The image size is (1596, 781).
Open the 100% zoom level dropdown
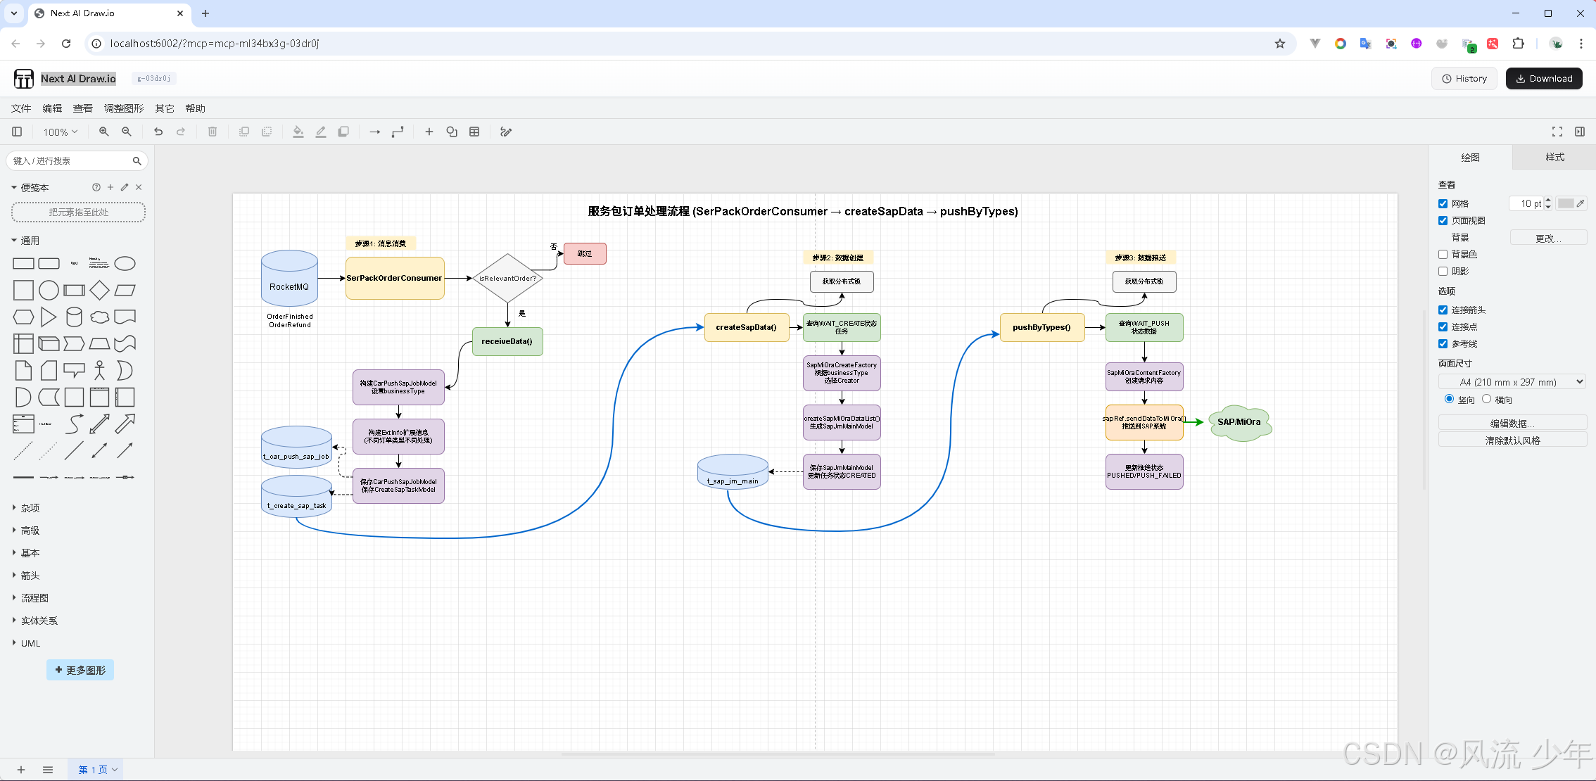pos(61,132)
